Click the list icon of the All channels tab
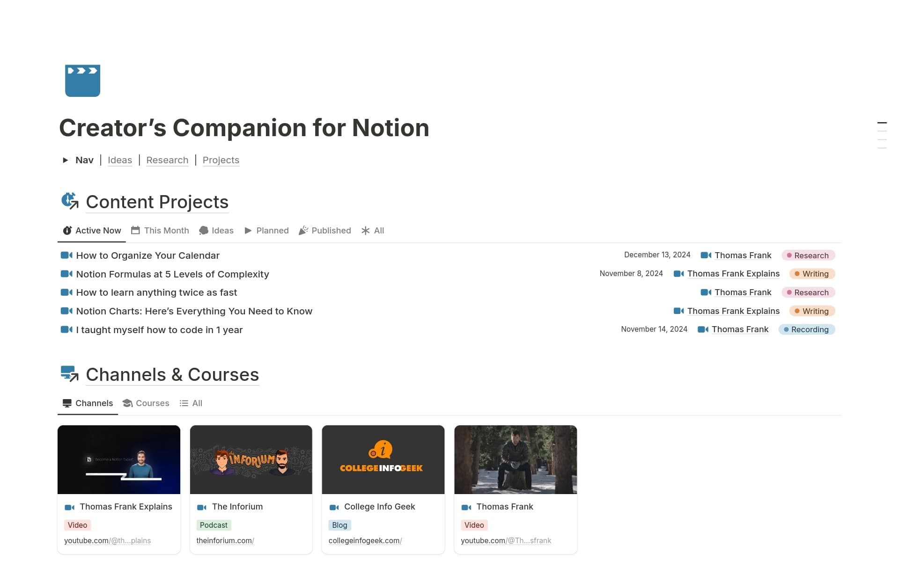Viewport: 899px width, 561px height. 184,403
